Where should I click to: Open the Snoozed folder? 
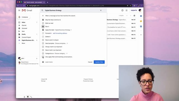pos(24,28)
